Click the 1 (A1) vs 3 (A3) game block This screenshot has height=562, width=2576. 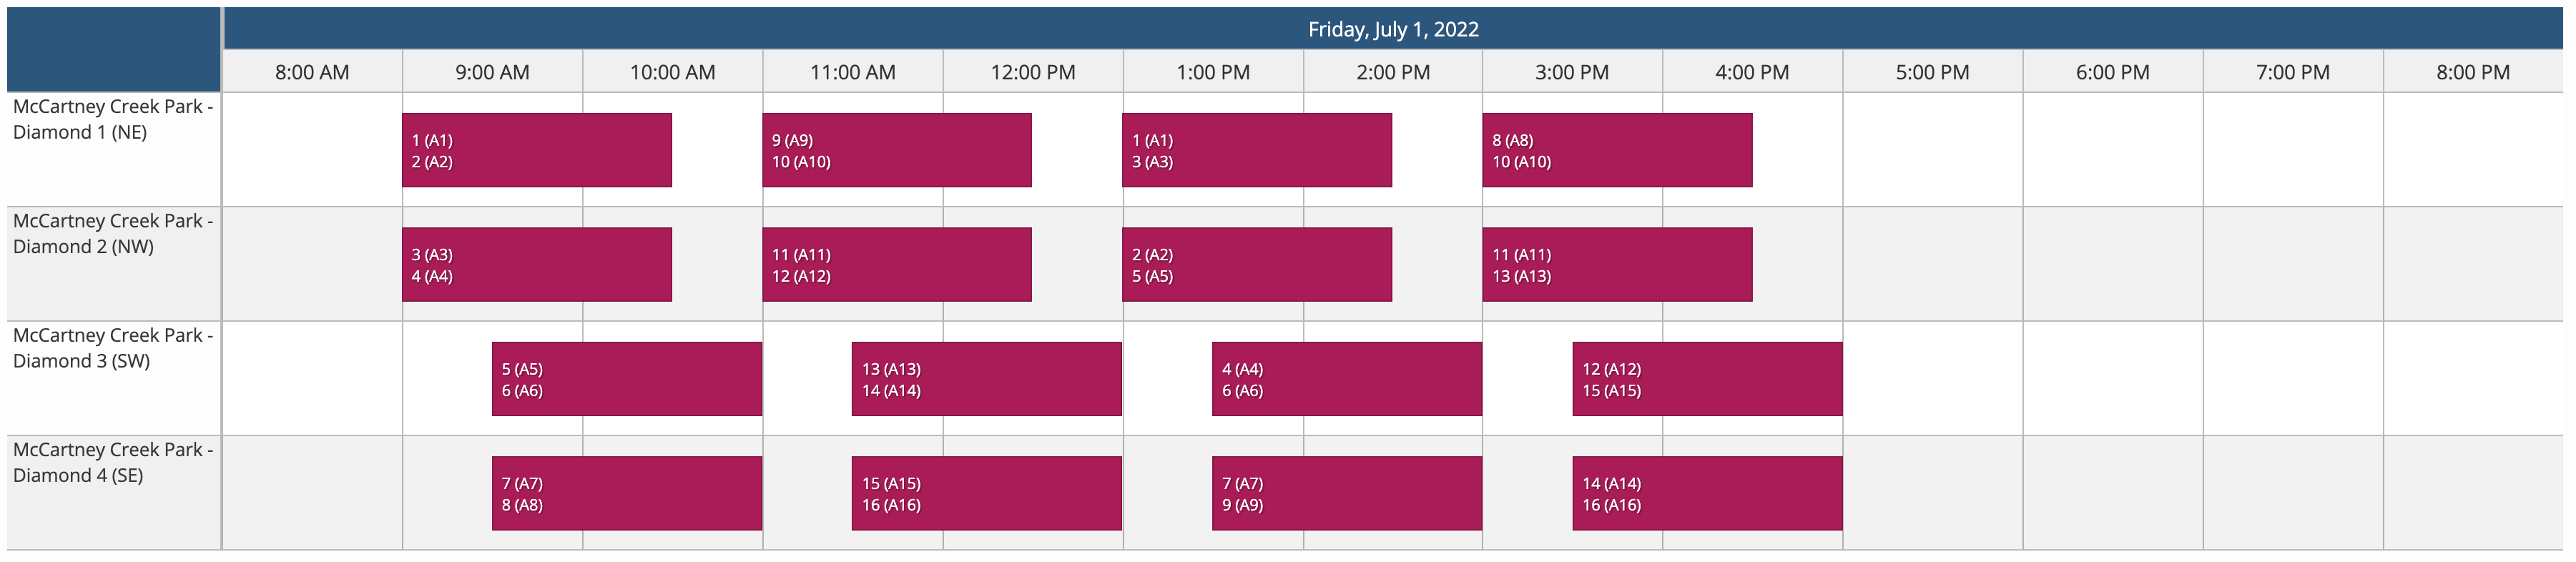(x=1257, y=150)
